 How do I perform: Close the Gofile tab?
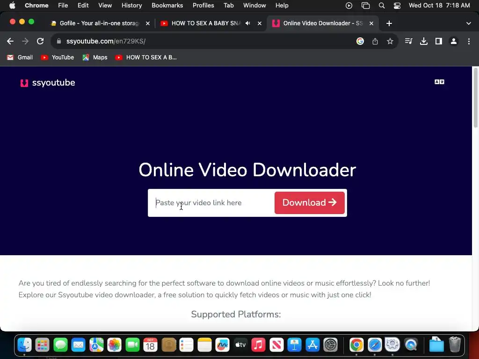tap(148, 23)
